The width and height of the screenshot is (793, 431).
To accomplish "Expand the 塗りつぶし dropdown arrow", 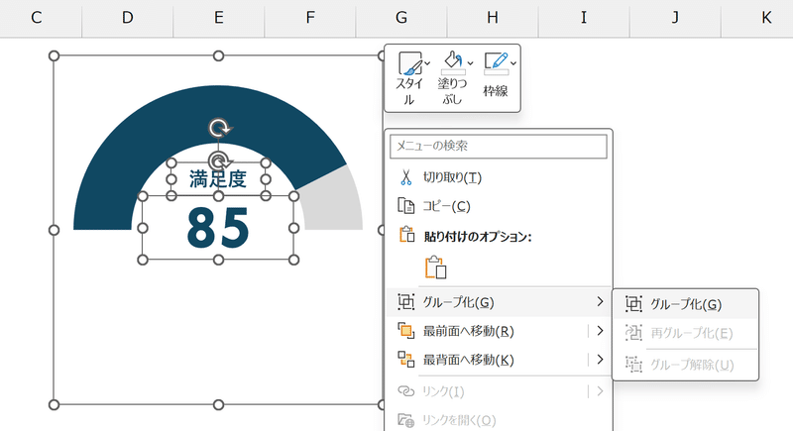I will click(x=470, y=63).
